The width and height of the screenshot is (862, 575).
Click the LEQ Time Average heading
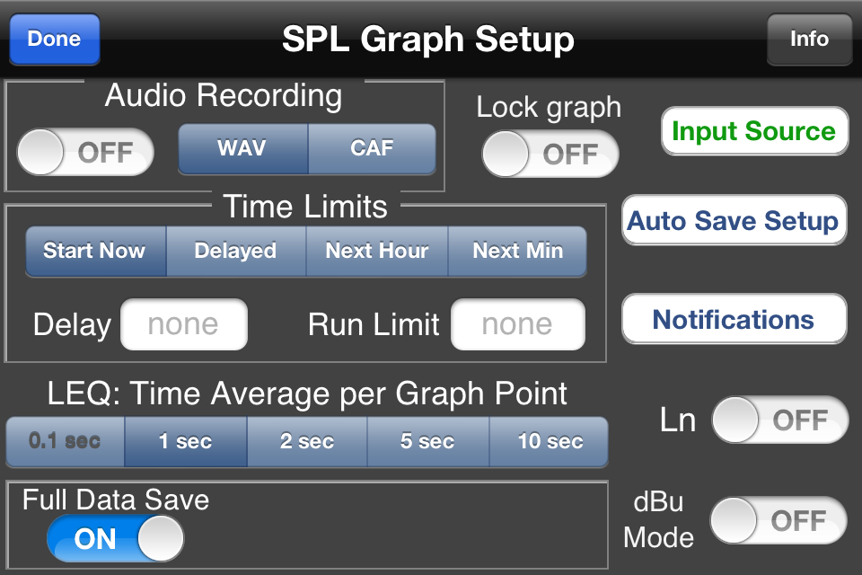pyautogui.click(x=307, y=394)
